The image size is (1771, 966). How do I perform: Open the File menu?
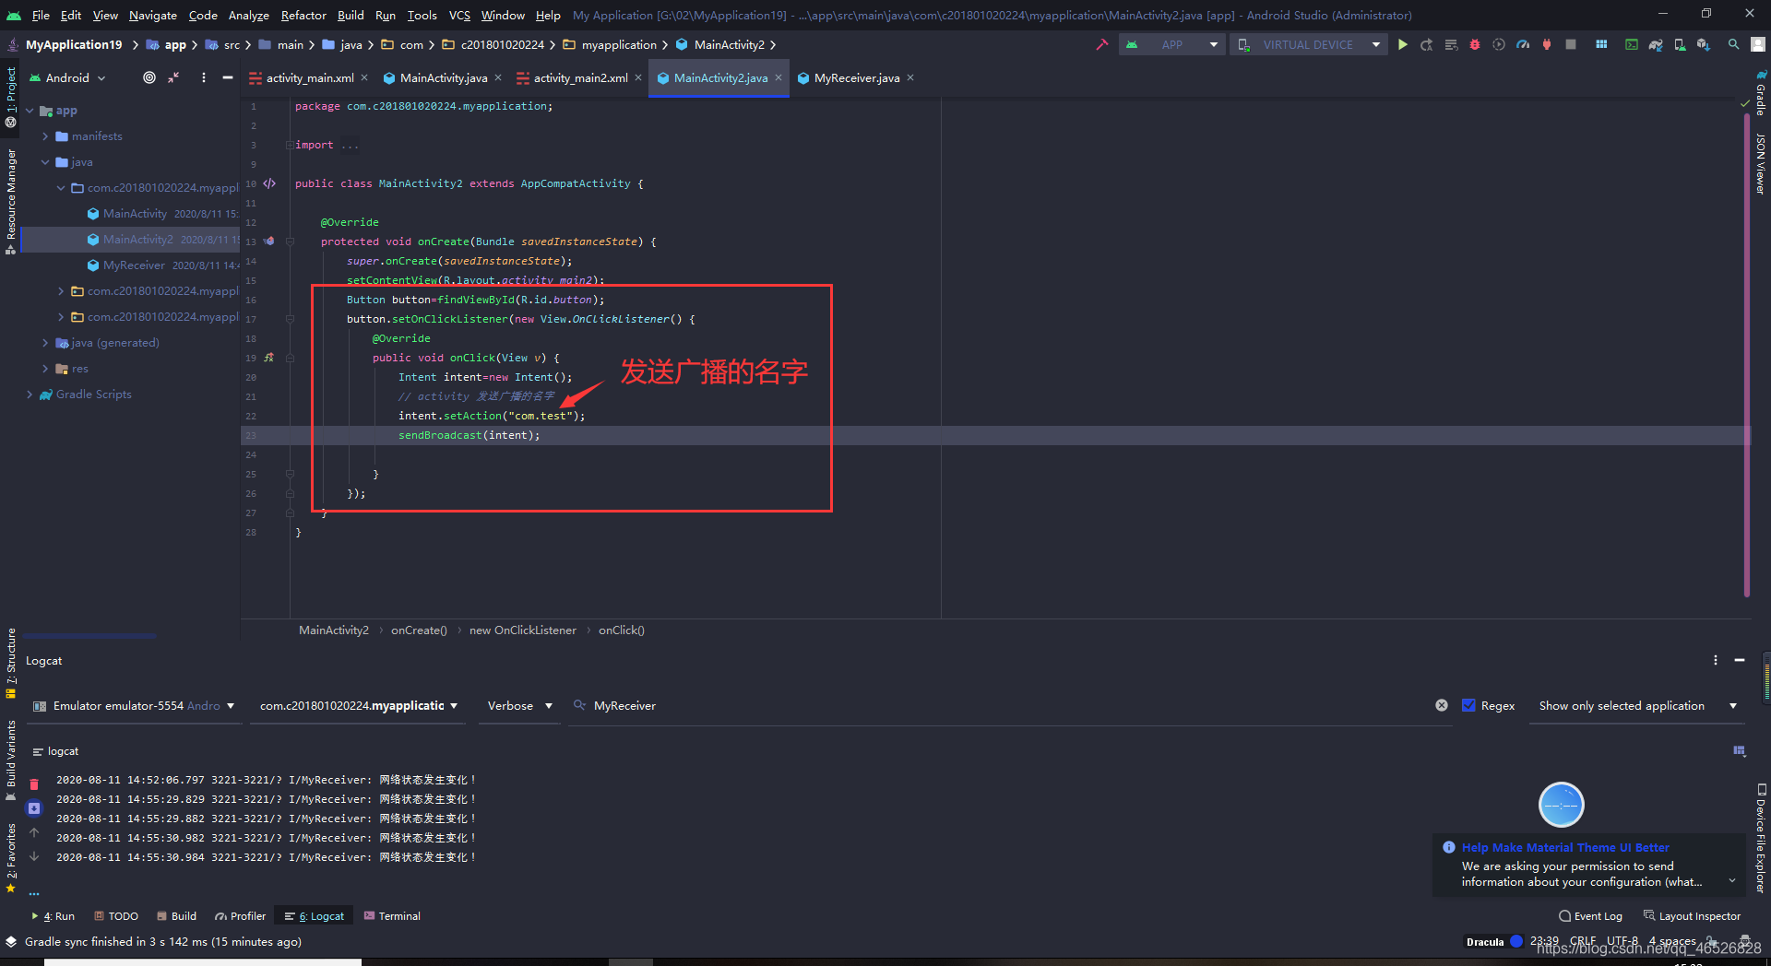pos(41,15)
